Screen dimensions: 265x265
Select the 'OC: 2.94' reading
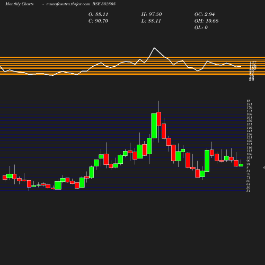[205, 14]
